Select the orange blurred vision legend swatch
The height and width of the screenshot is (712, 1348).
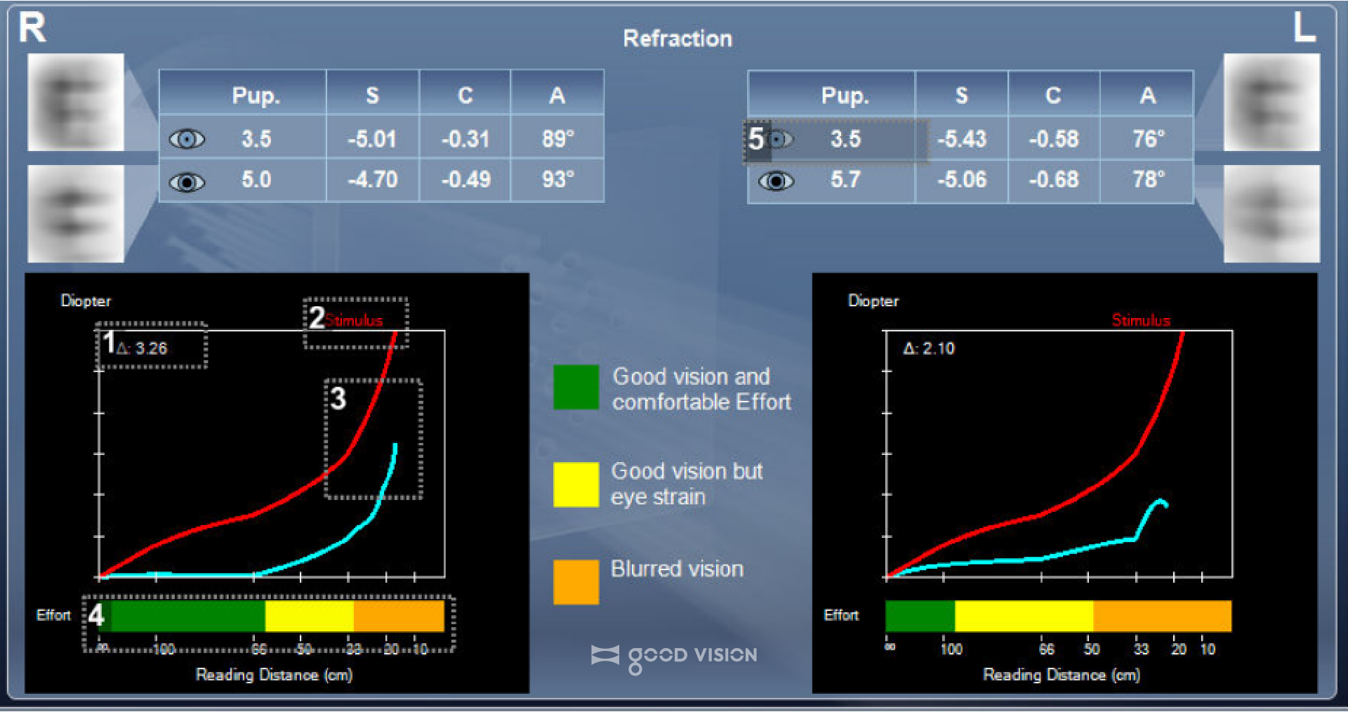(576, 581)
